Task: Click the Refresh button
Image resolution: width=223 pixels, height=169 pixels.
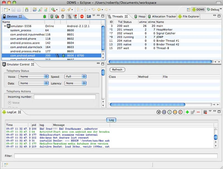Action: pos(117,69)
